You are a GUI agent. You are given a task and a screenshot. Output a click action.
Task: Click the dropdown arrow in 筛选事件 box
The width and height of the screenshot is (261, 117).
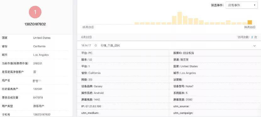coord(254,5)
